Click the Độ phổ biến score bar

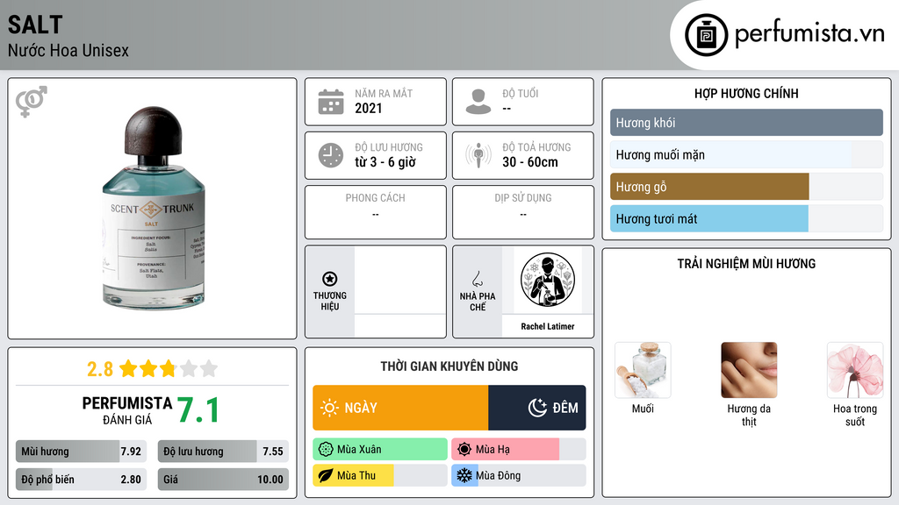pyautogui.click(x=81, y=480)
